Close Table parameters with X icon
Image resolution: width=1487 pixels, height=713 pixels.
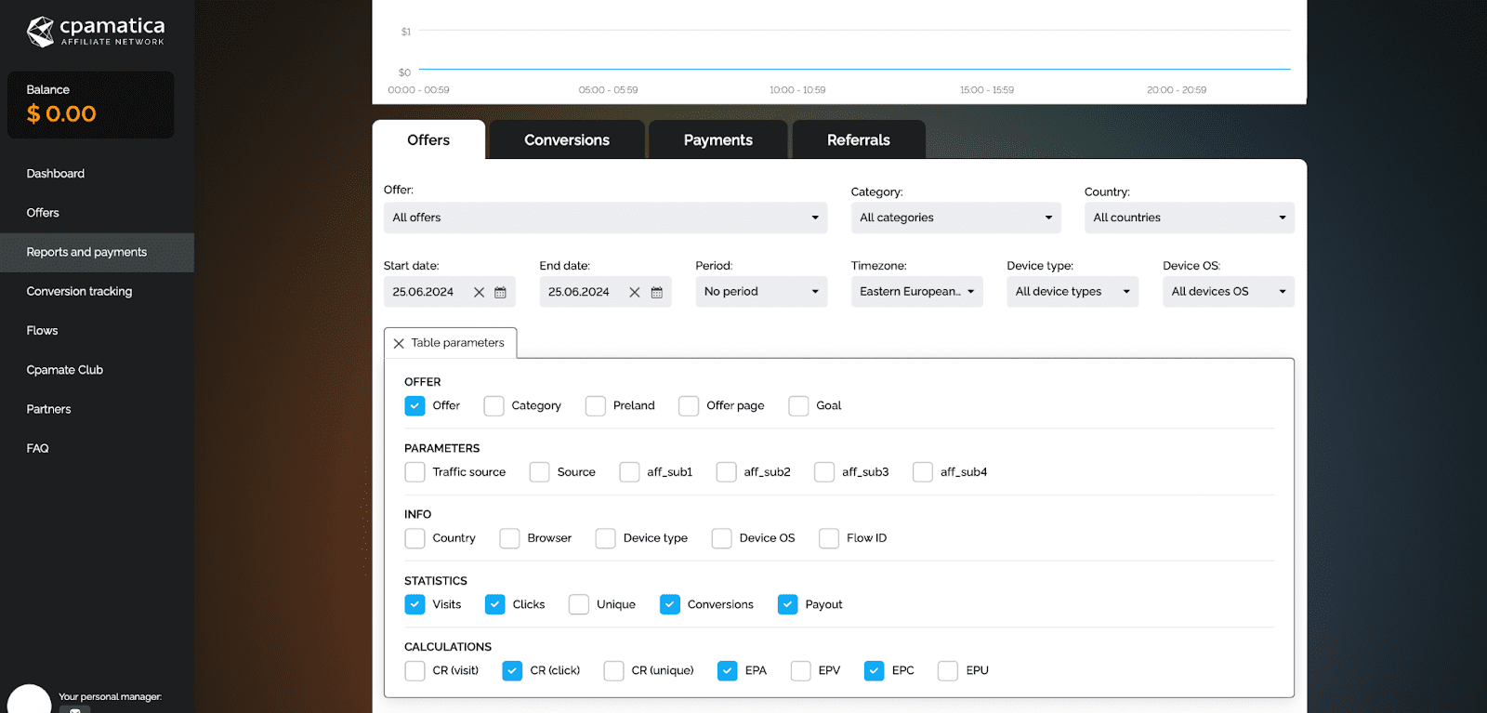(399, 343)
